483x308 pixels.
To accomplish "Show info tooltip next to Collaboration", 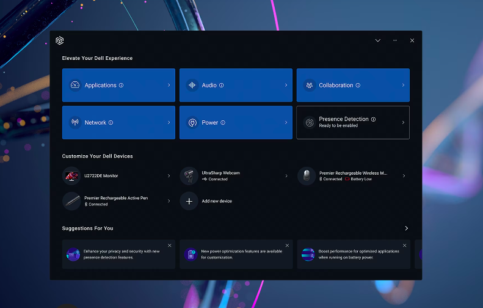I will click(358, 86).
